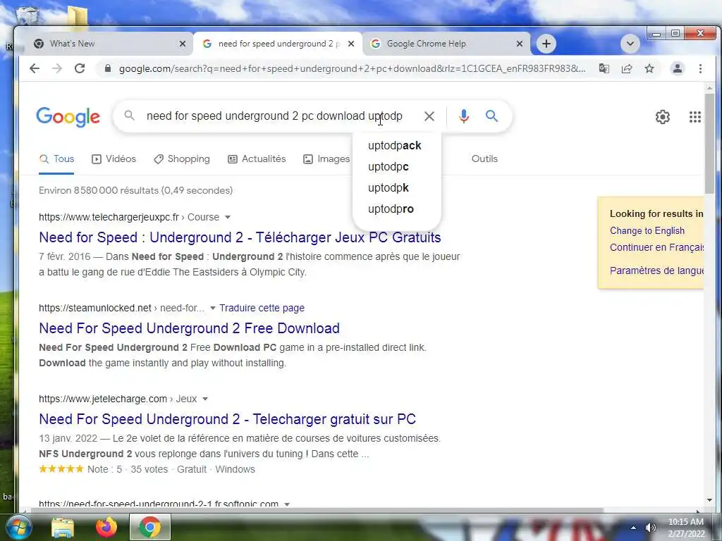Submit search with blue magnifier button
This screenshot has width=722, height=541.
pos(491,116)
